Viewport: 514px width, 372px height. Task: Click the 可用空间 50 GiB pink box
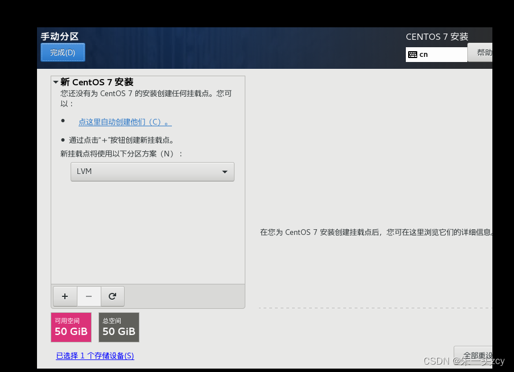(71, 327)
